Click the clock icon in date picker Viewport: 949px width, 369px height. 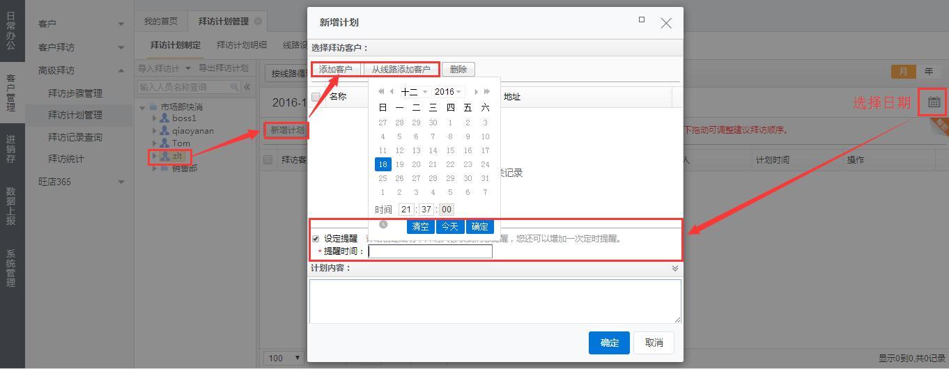(383, 225)
